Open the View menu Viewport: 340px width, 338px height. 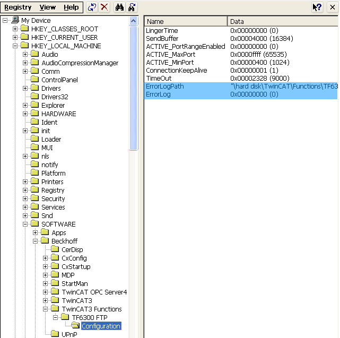(x=48, y=7)
